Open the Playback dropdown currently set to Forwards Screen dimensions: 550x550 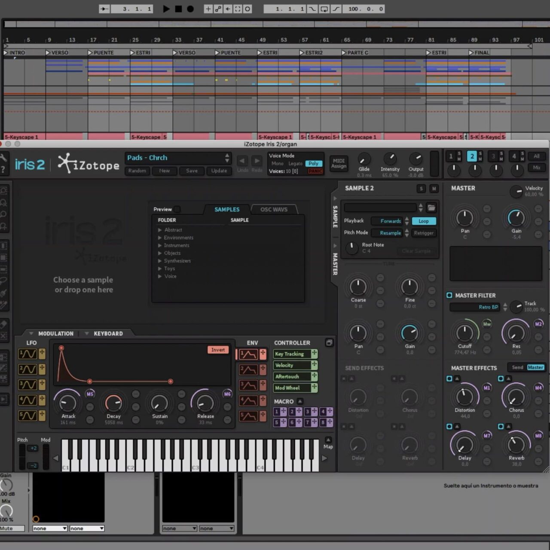pyautogui.click(x=390, y=221)
